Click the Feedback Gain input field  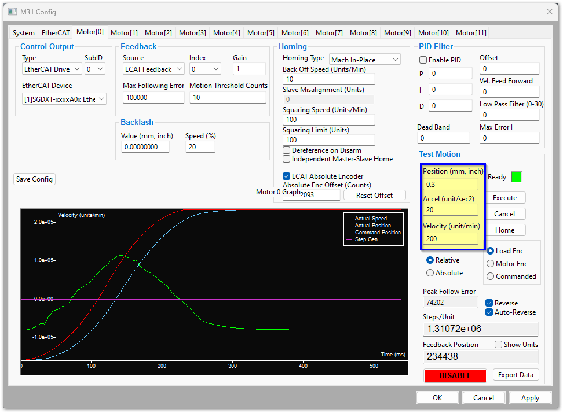click(x=249, y=69)
